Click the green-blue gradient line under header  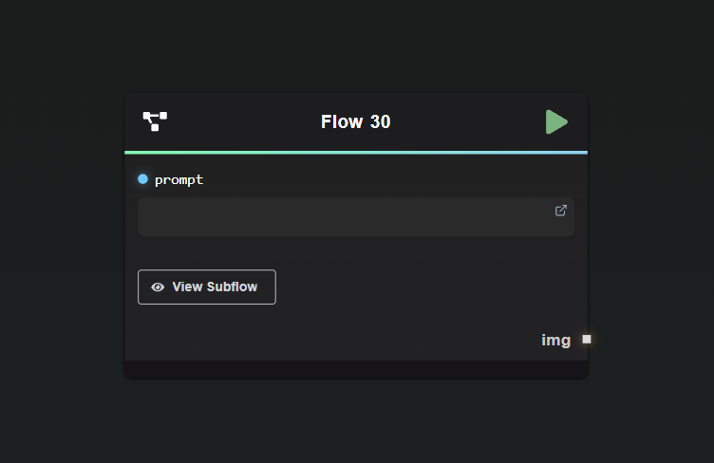tap(356, 152)
